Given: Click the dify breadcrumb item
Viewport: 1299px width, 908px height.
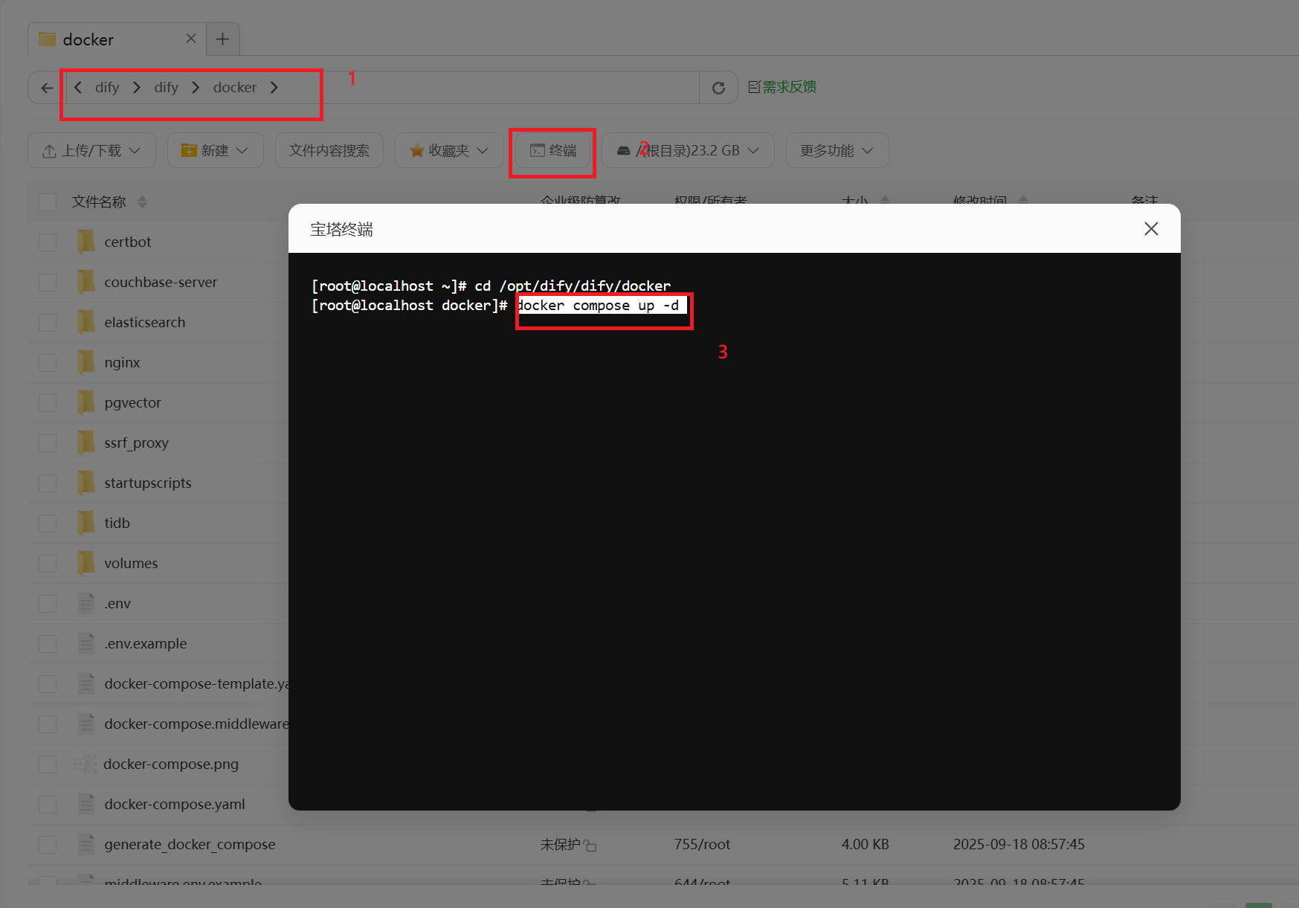Looking at the screenshot, I should 107,87.
